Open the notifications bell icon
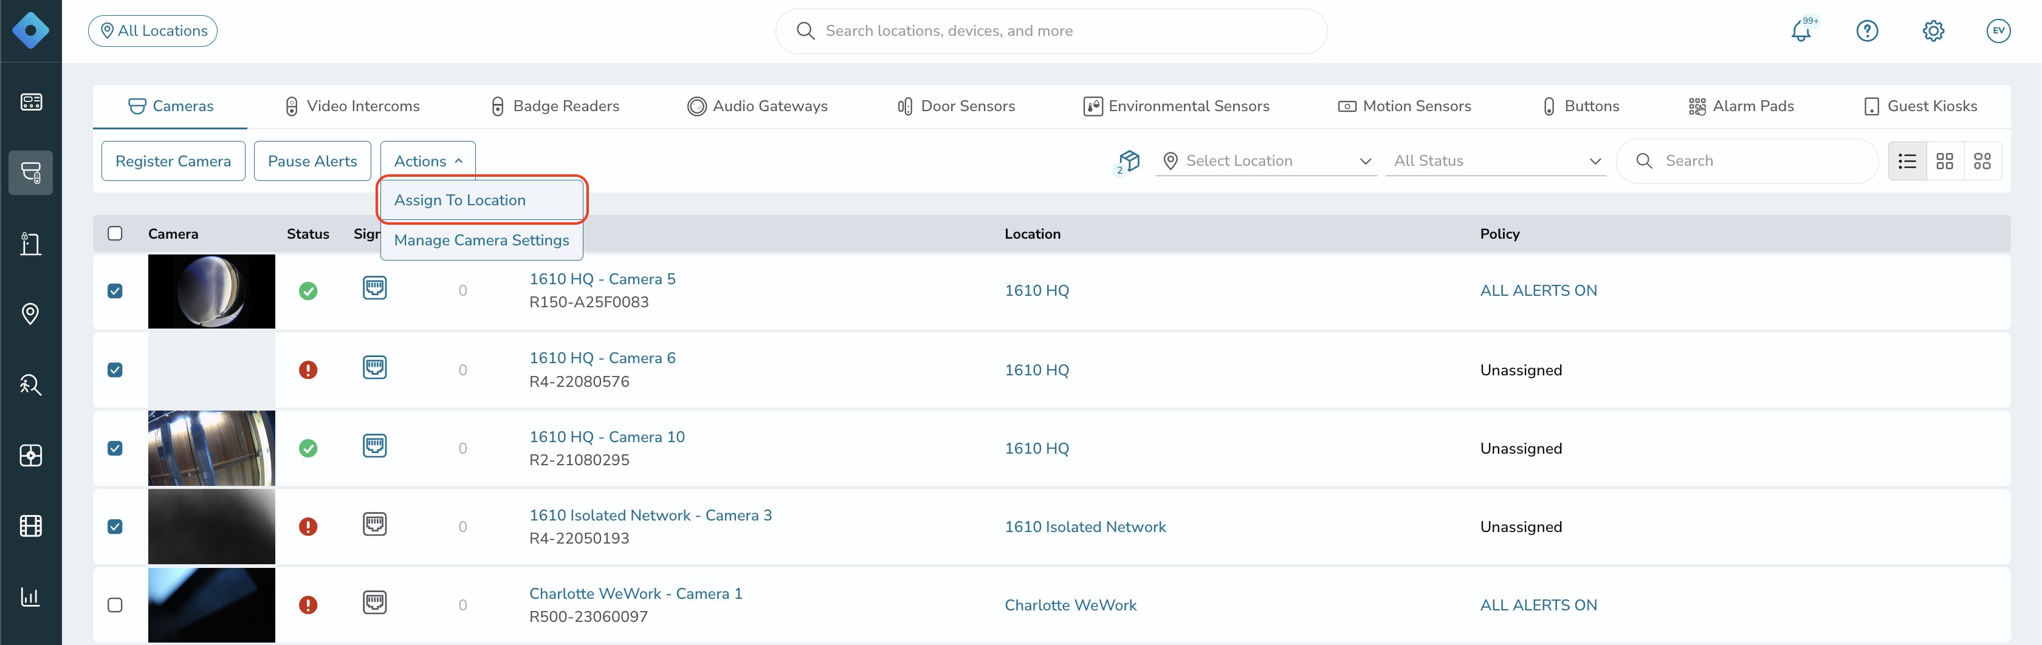 tap(1801, 31)
